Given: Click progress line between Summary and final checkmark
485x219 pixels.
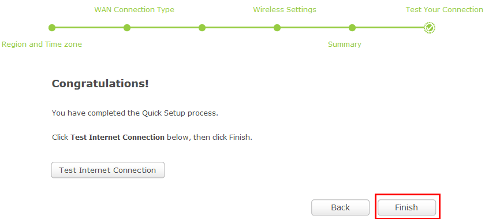Looking at the screenshot, I should tap(390, 28).
